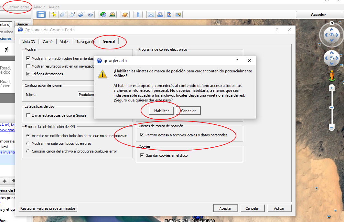Switch to the Navegación tab
The image size is (344, 222).
click(86, 42)
